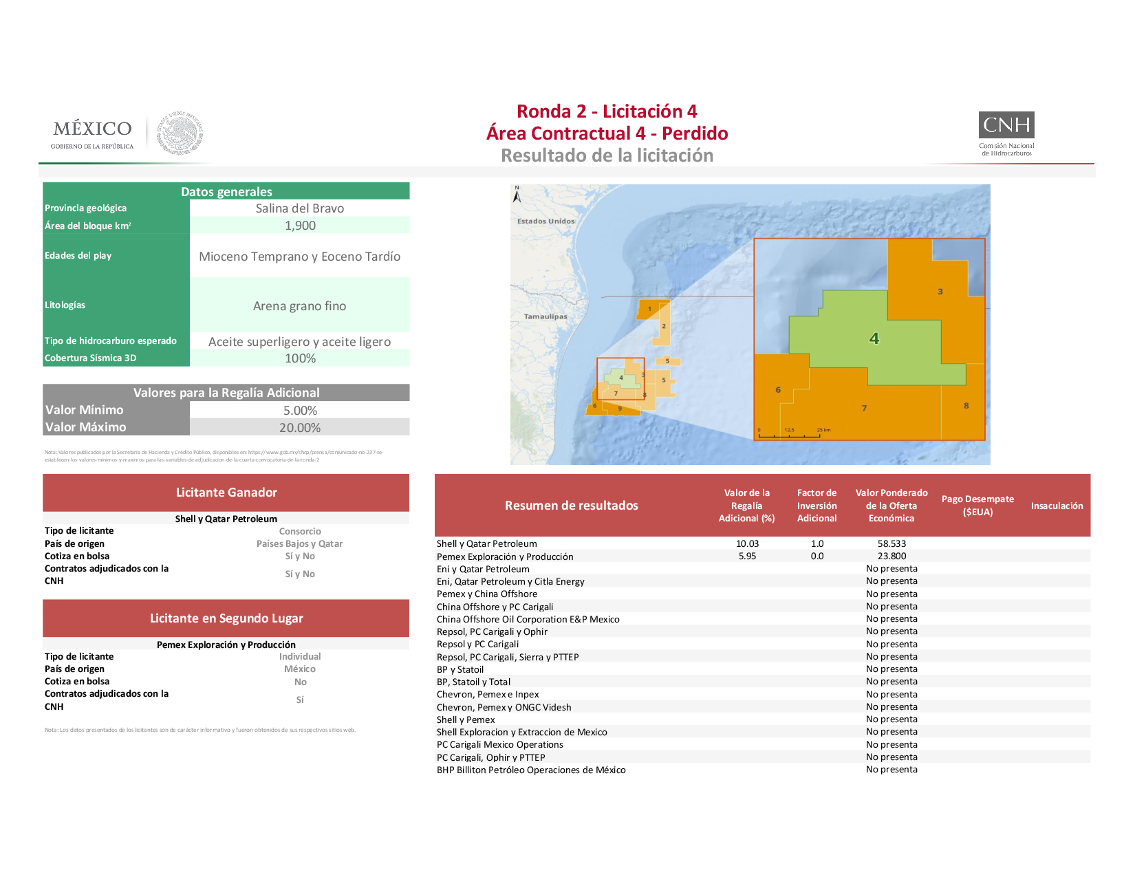Screen dimensions: 1135x877
Task: Click the royalty value '10.03'
Action: click(x=747, y=544)
